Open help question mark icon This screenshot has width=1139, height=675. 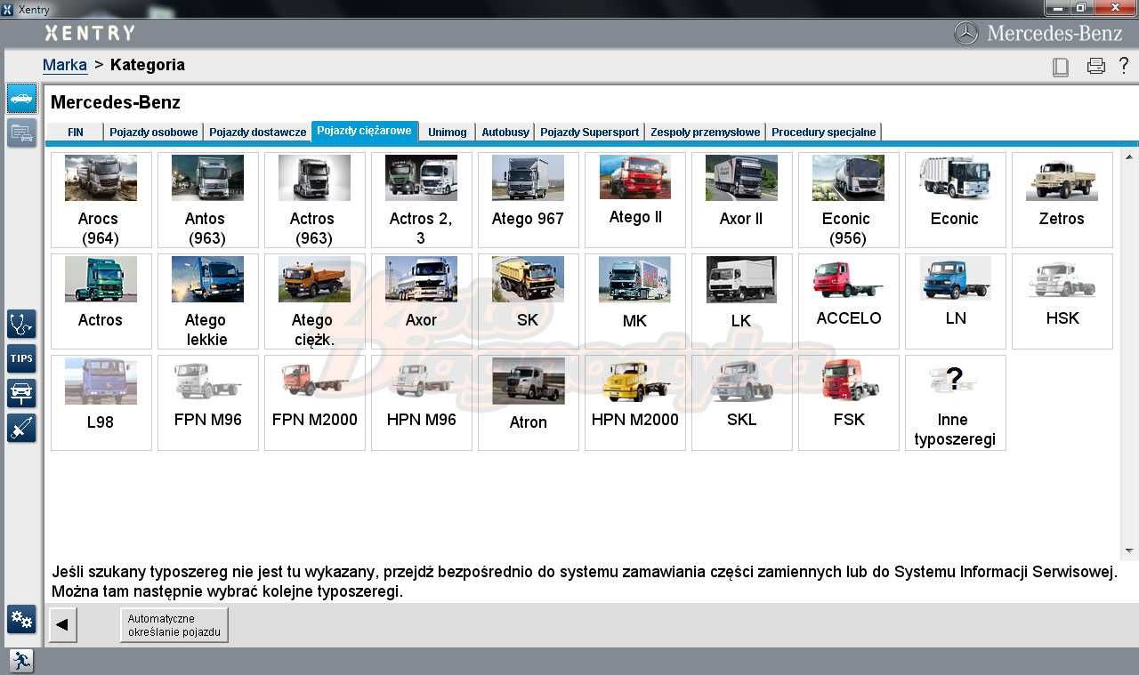[x=1124, y=65]
